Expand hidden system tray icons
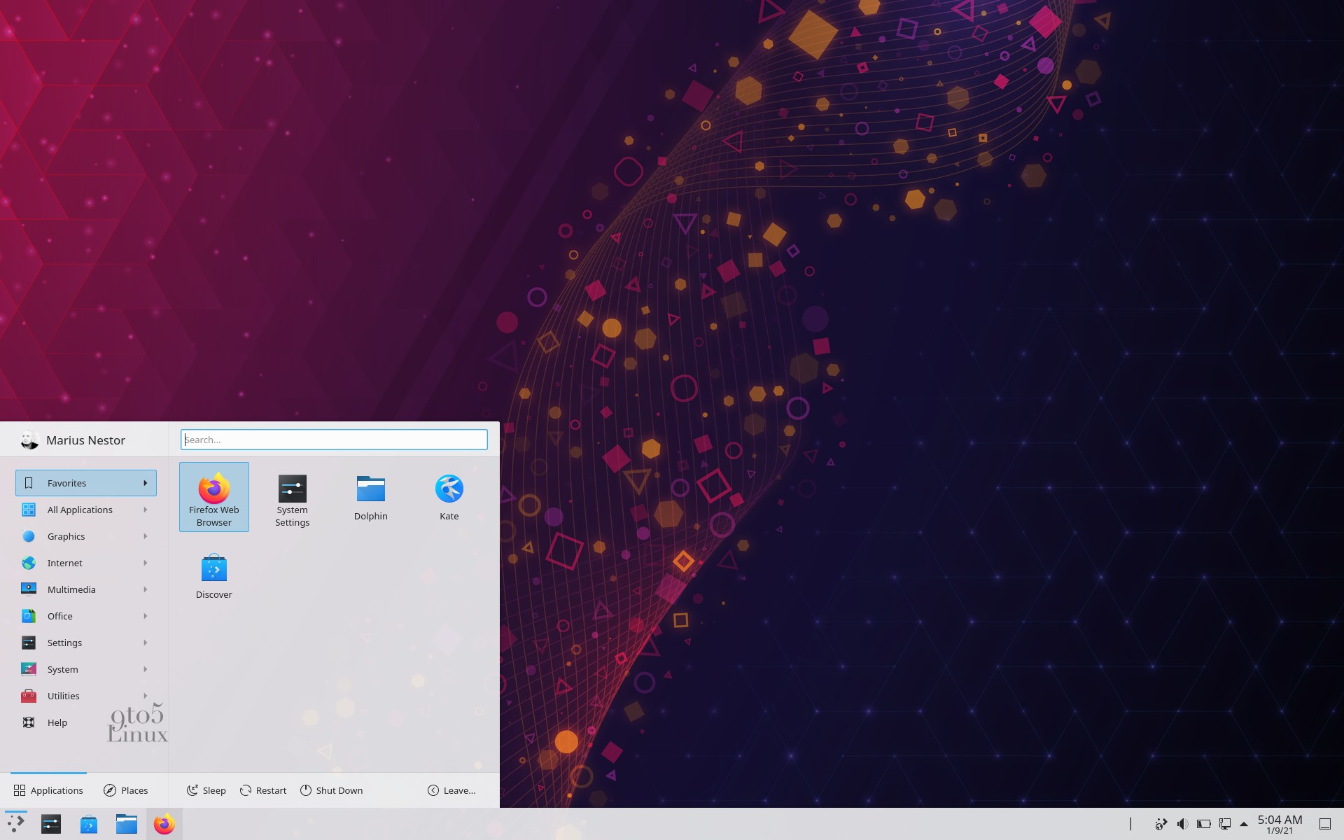 tap(1244, 824)
